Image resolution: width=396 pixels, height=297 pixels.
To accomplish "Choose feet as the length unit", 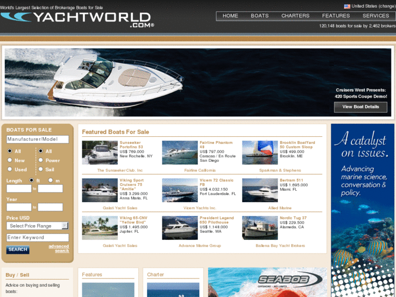I will [31, 180].
